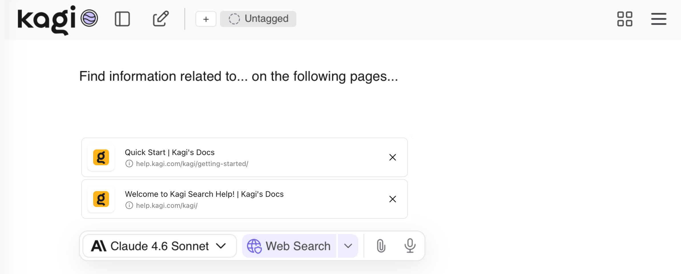This screenshot has height=274, width=681.
Task: Select the Untagged tag chip
Action: coord(258,19)
